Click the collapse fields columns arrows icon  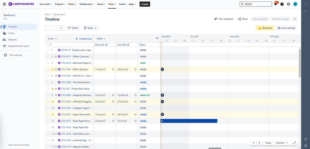pyautogui.click(x=157, y=38)
